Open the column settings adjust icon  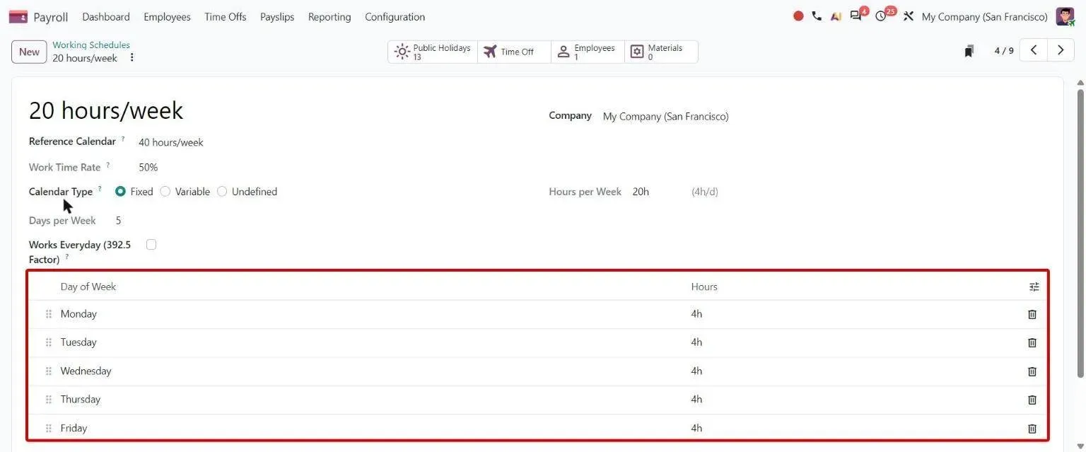[1034, 286]
